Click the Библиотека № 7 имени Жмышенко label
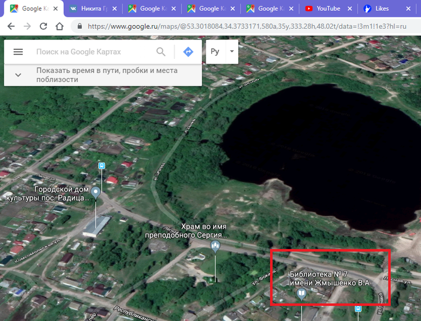 [x=328, y=278]
